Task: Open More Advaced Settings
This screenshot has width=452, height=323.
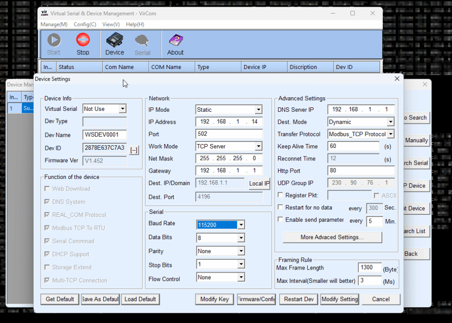Action: (332, 237)
